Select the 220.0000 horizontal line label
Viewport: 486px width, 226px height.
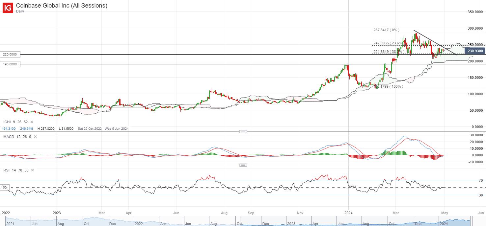10,54
